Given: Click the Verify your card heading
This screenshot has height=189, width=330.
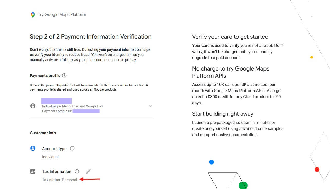Looking at the screenshot, I should 230,37.
